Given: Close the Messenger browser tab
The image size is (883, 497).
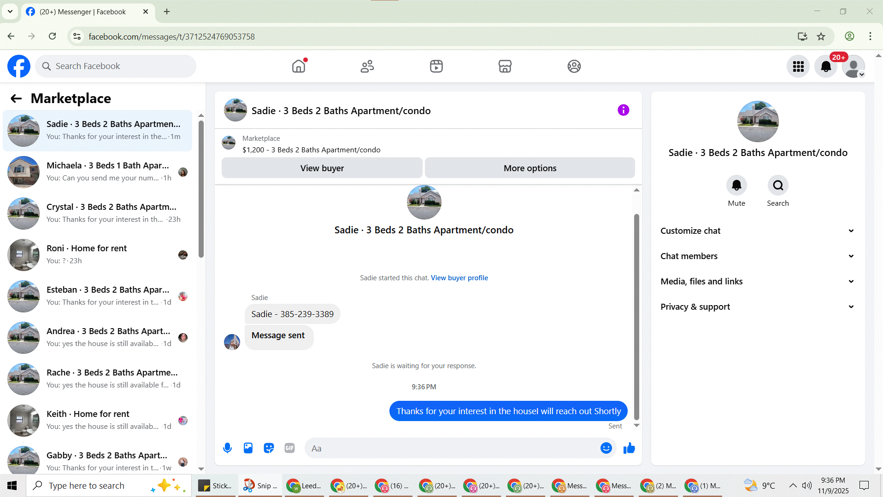Looking at the screenshot, I should (x=146, y=12).
